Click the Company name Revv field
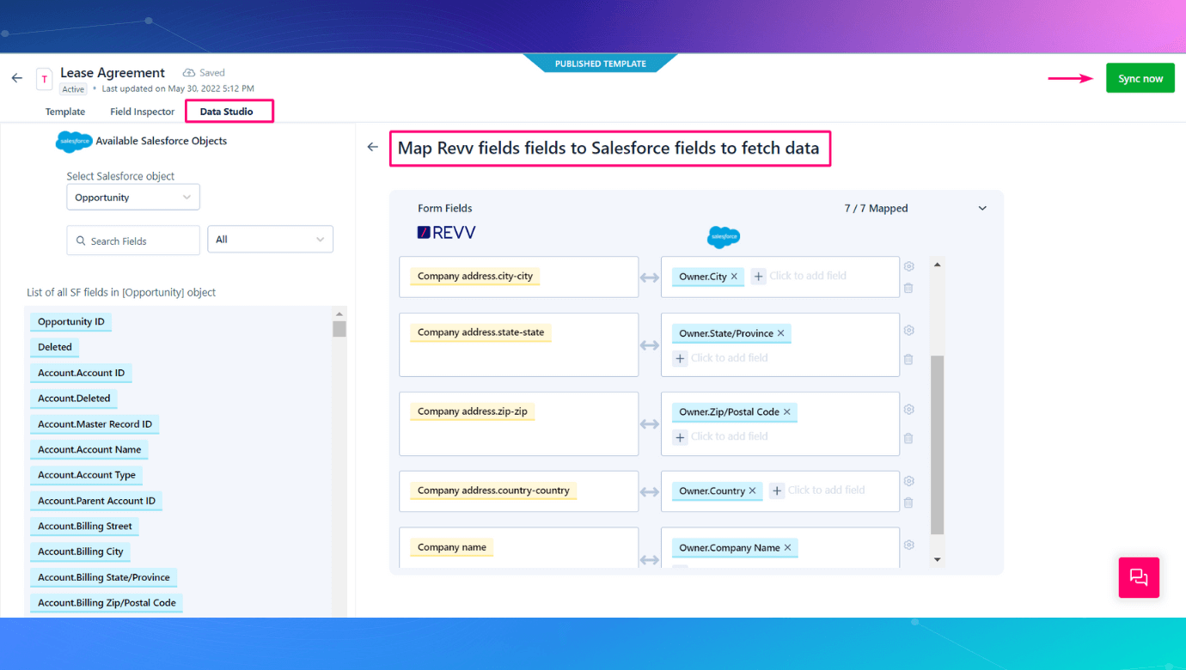Image resolution: width=1186 pixels, height=670 pixels. coord(452,548)
